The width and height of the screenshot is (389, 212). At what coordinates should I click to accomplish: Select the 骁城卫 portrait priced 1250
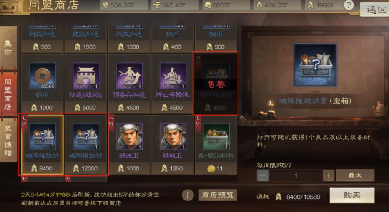pos(173,137)
